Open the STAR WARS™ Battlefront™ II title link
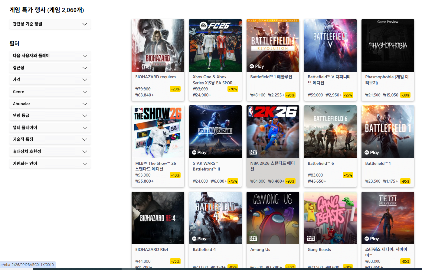This screenshot has height=270, width=422. 206,166
